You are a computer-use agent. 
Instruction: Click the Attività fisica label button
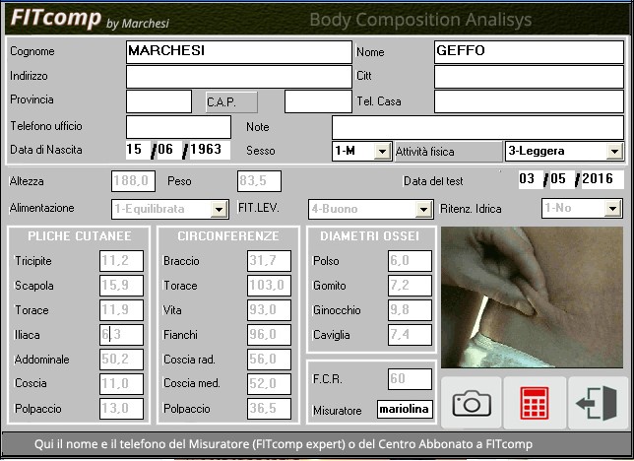[448, 152]
